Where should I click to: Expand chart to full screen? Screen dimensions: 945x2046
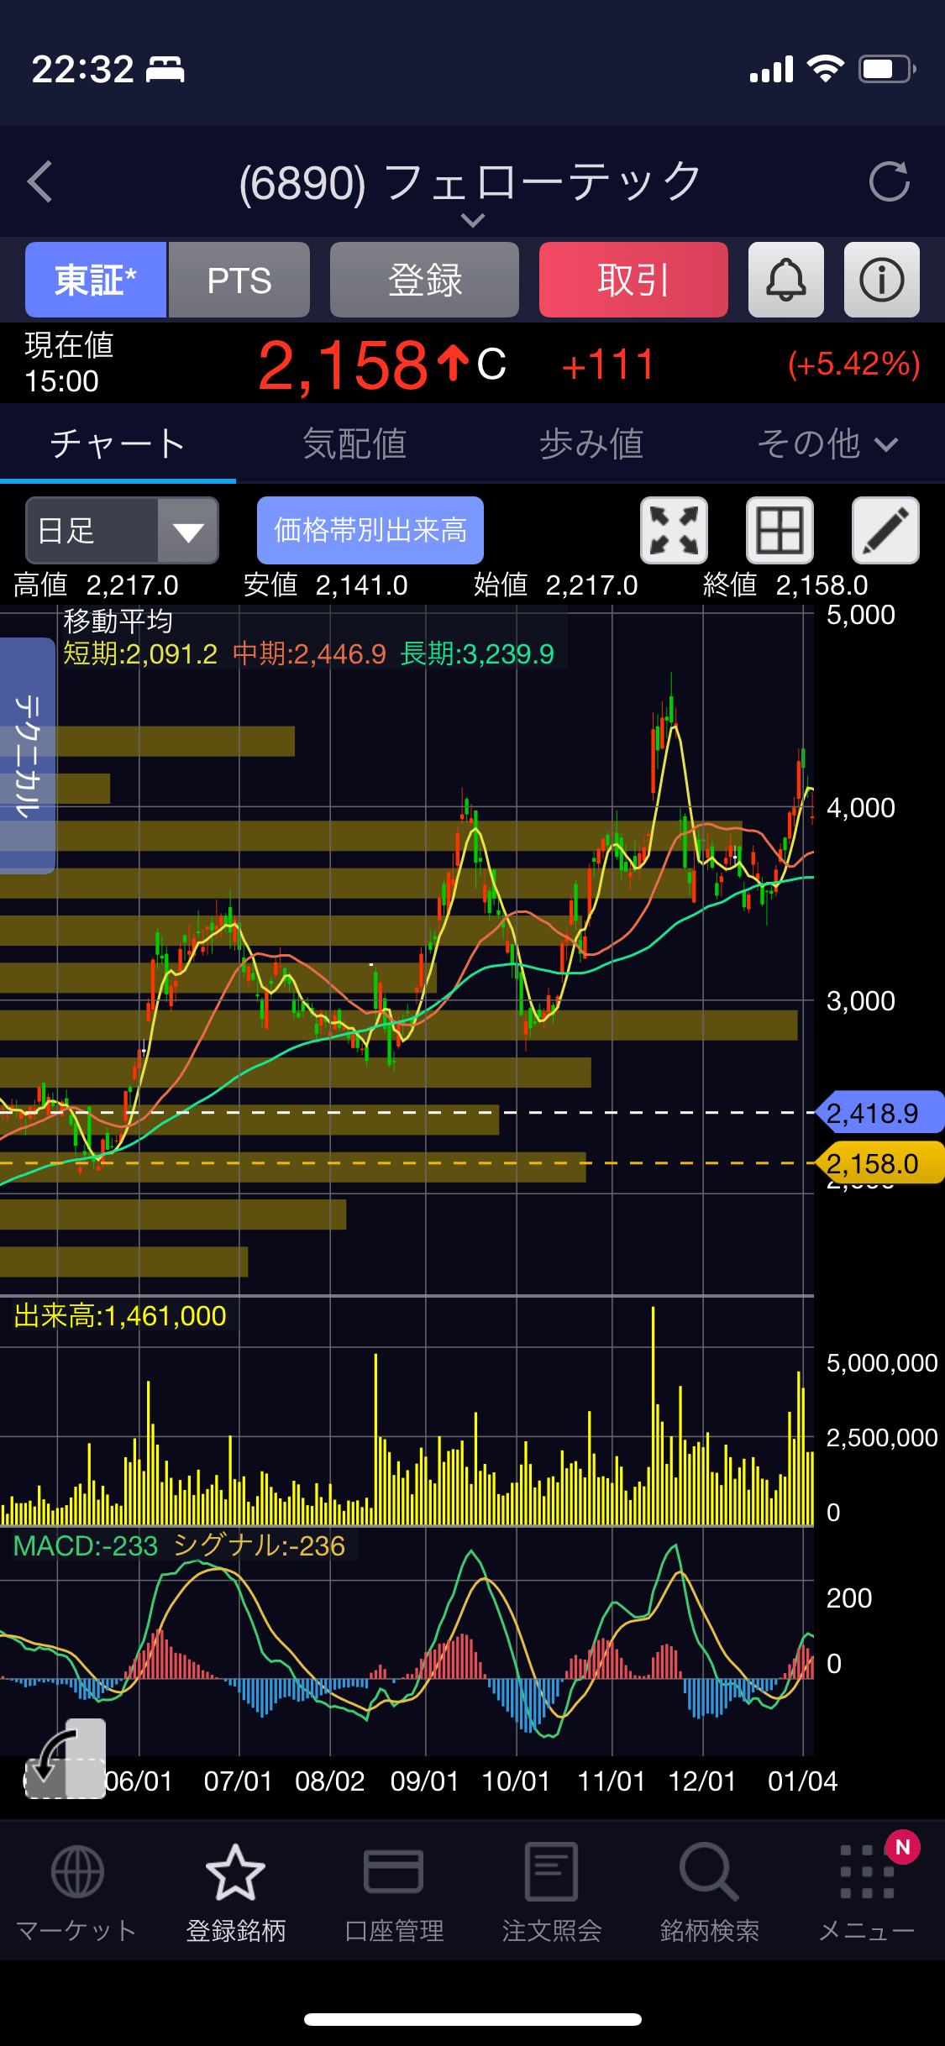tap(674, 530)
